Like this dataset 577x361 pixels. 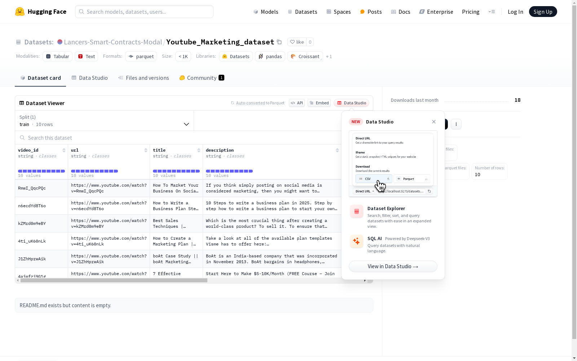tap(297, 42)
